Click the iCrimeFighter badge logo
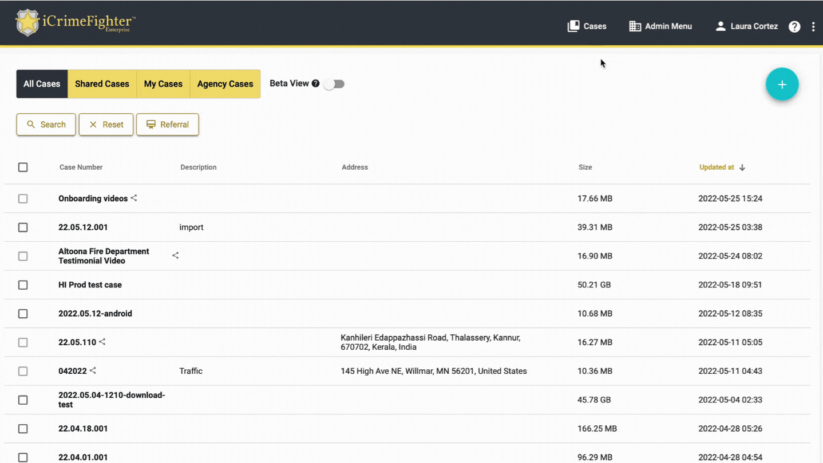The width and height of the screenshot is (823, 463). coord(27,23)
